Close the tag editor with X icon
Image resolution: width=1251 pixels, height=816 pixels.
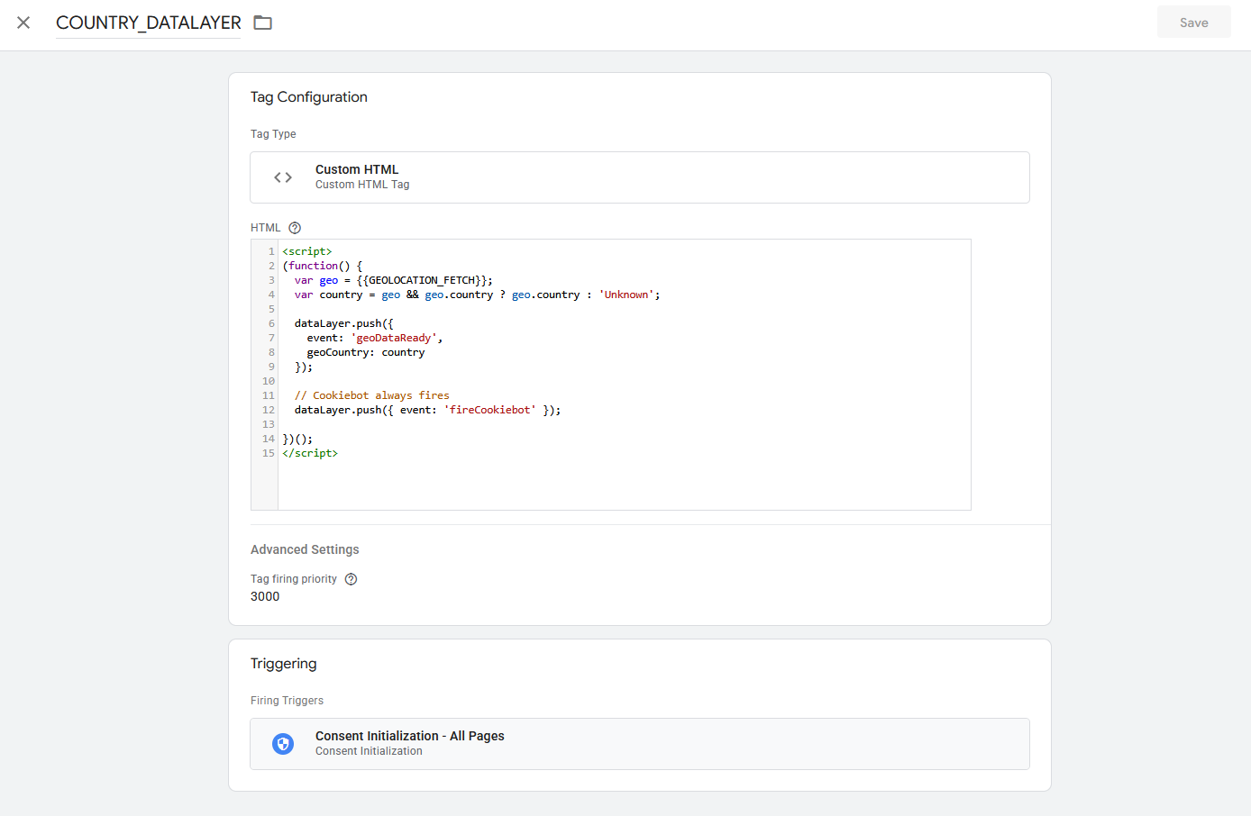23,23
